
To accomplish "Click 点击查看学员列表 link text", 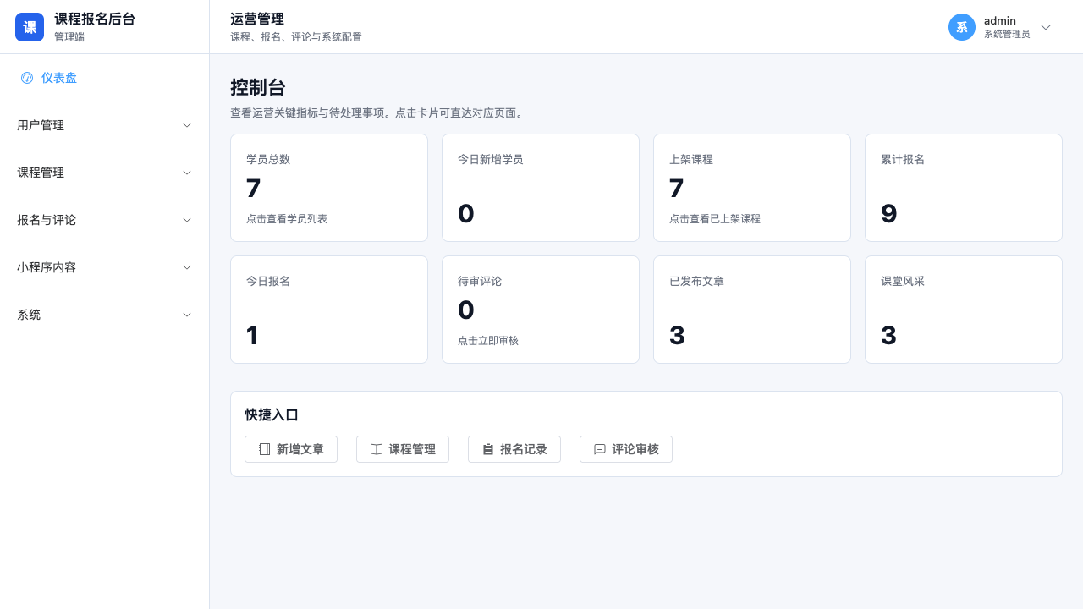I will point(287,219).
